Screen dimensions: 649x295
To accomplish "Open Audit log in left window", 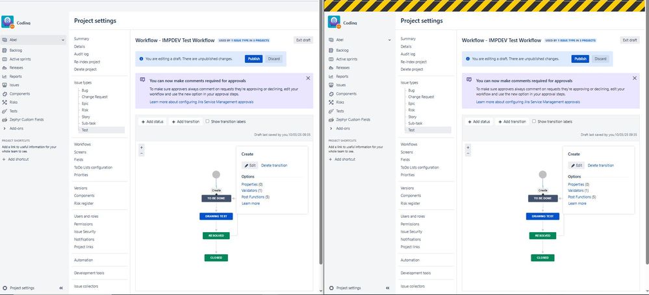I will point(82,54).
